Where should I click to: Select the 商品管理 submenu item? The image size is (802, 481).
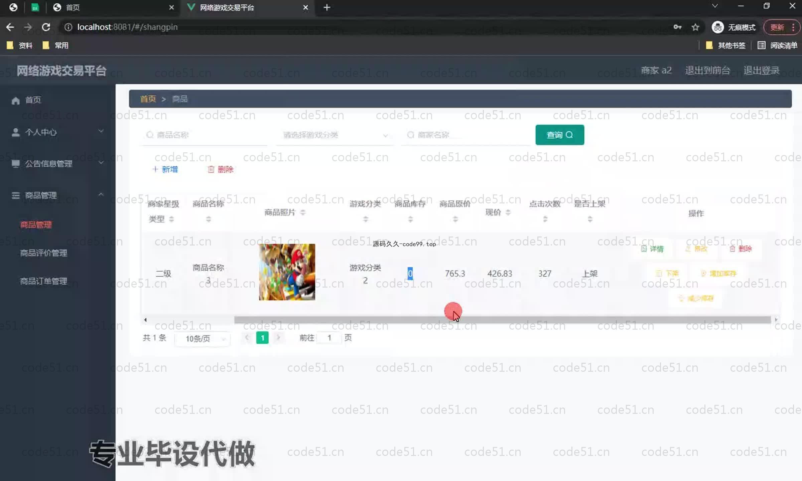36,224
